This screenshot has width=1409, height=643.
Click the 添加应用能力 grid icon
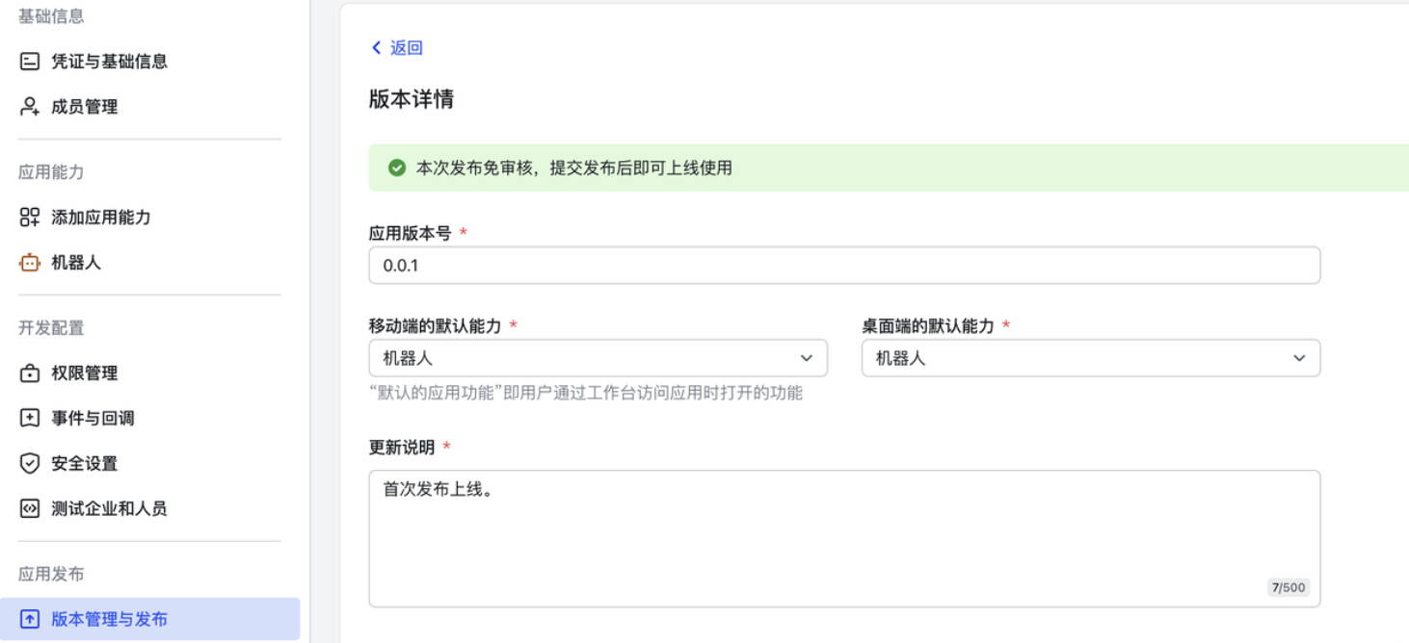tap(30, 218)
